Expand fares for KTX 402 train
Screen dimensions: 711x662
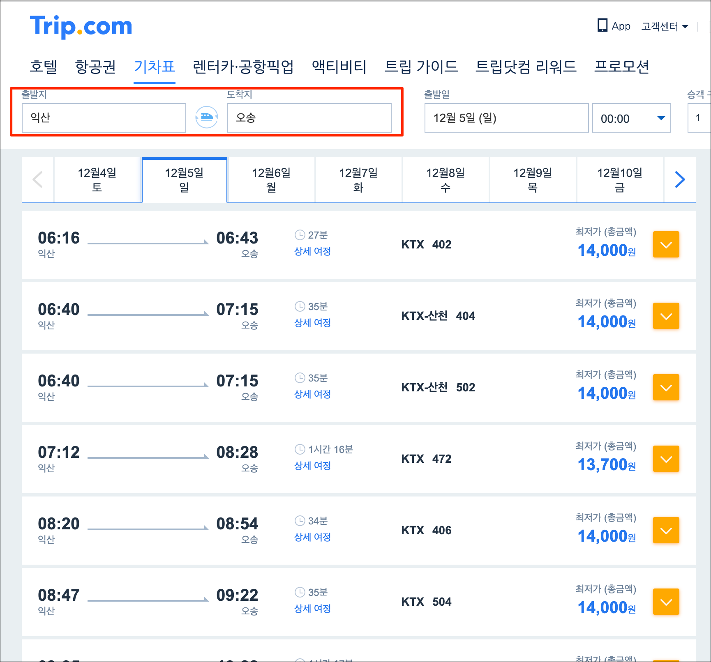[x=666, y=245]
